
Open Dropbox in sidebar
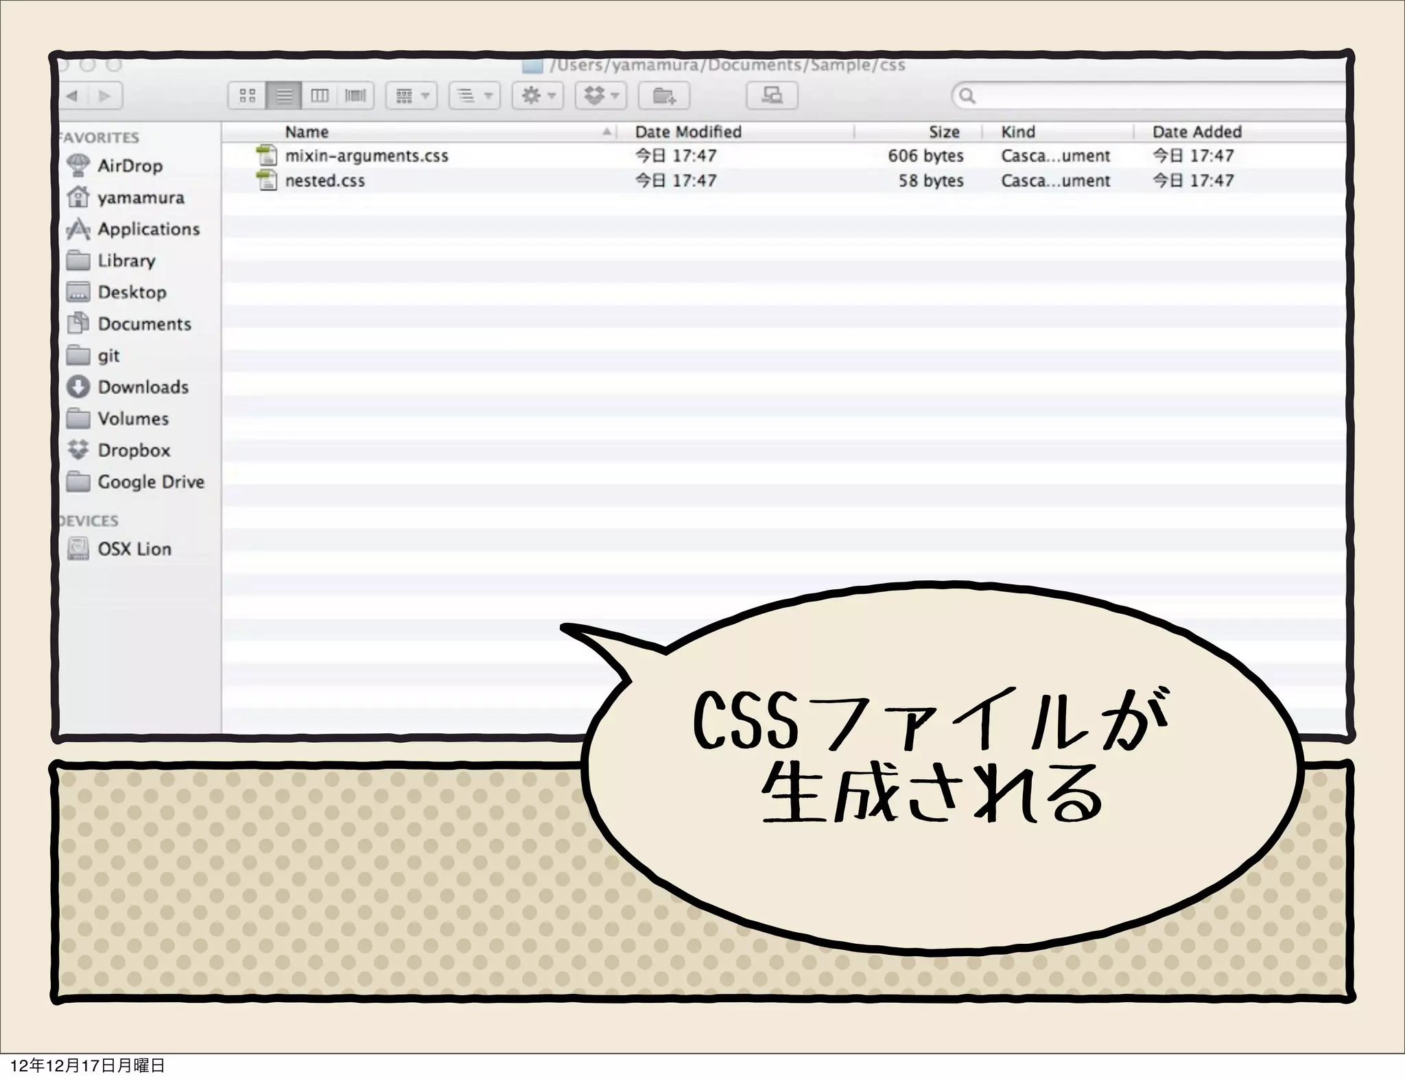coord(134,450)
